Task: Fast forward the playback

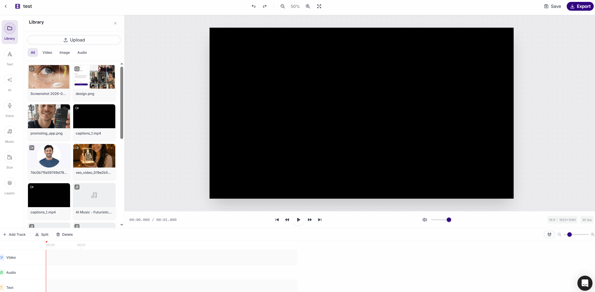Action: pyautogui.click(x=310, y=220)
